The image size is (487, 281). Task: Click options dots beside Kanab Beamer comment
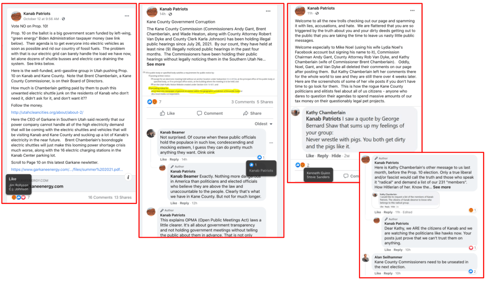coord(271,143)
